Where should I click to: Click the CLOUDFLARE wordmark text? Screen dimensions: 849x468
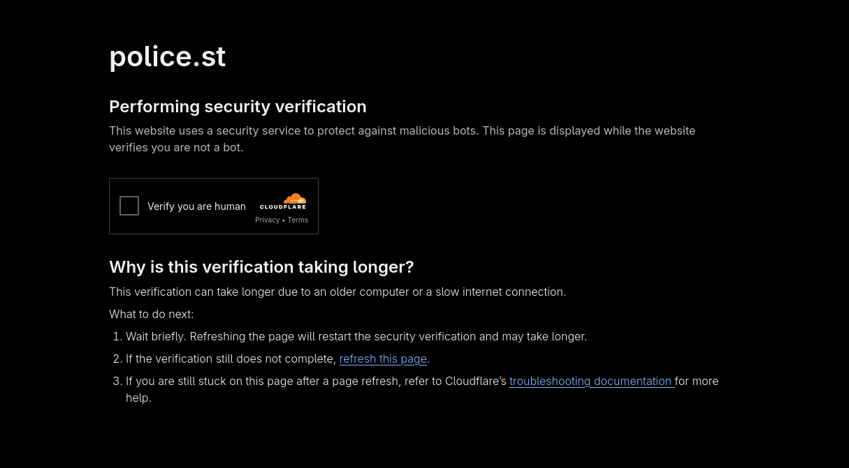pos(283,207)
